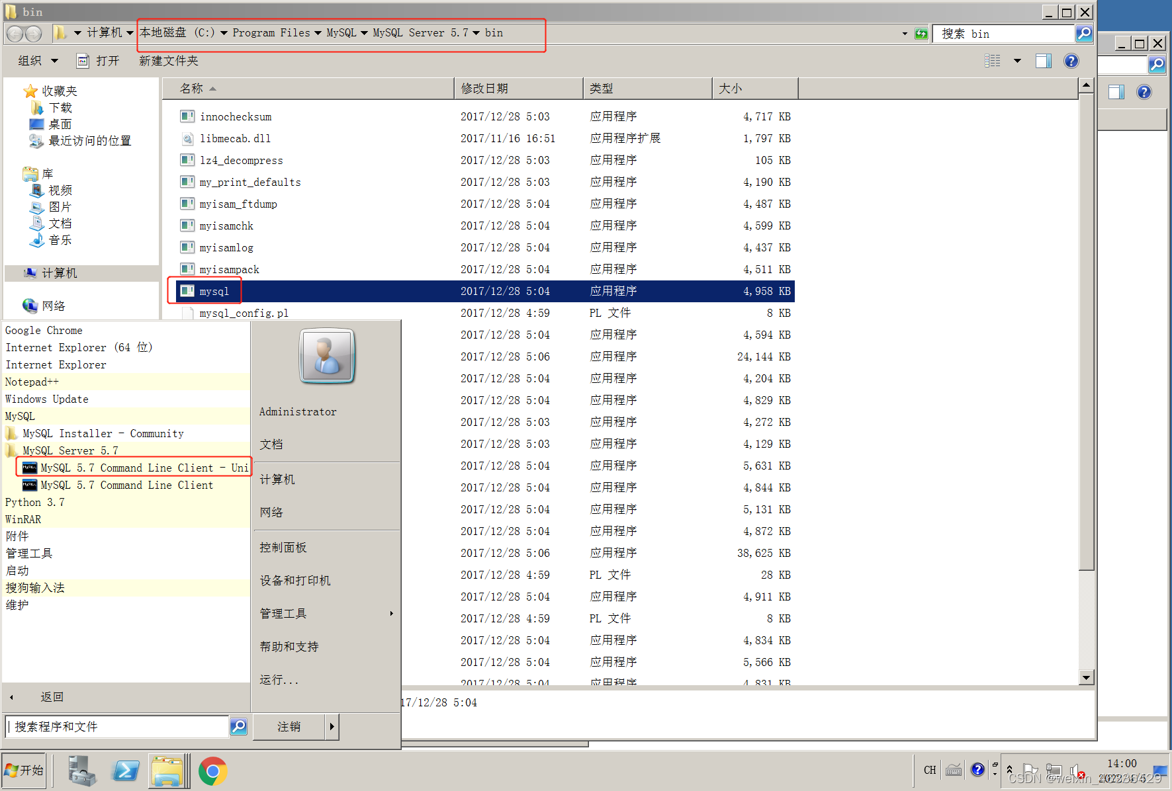
Task: Click the 搜索程序和文件 search box
Action: 117,727
